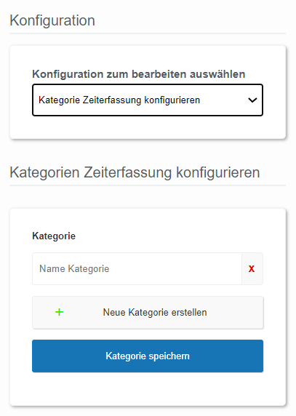The width and height of the screenshot is (296, 416).
Task: Click the divider under Kategorien Zeiterfassung heading
Action: (x=148, y=185)
